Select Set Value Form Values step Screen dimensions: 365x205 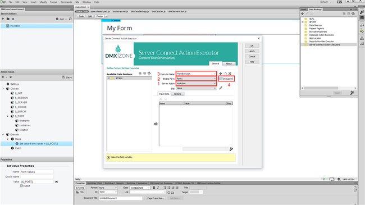point(36,144)
